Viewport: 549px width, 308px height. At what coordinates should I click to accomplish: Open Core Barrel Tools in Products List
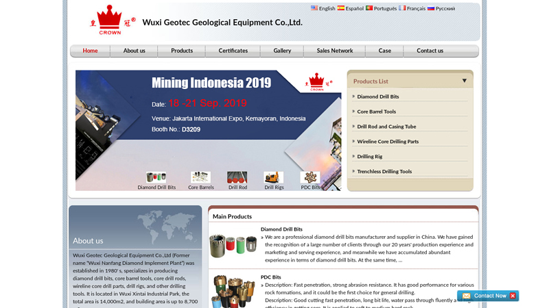[x=376, y=112]
